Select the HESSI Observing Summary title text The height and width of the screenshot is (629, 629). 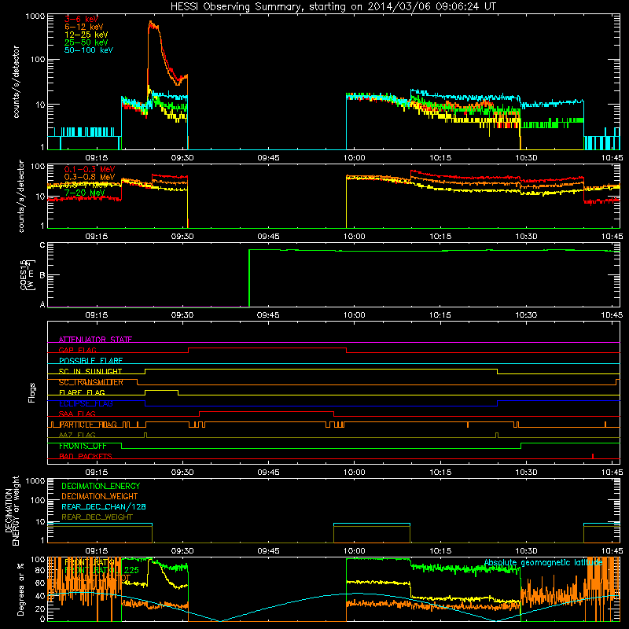pyautogui.click(x=333, y=7)
